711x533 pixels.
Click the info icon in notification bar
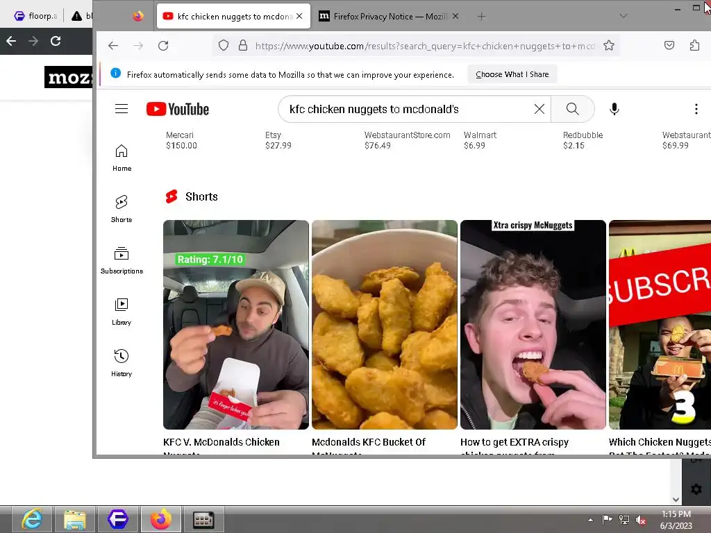[x=116, y=73]
